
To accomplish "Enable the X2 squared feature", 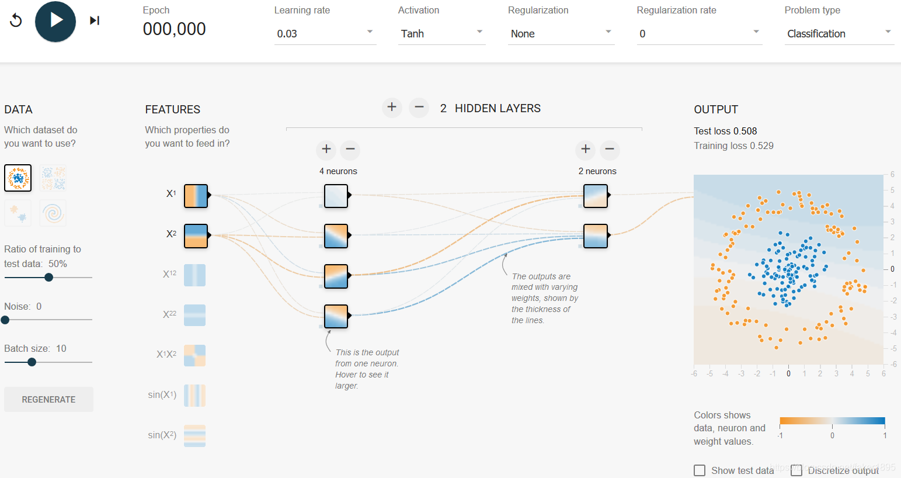I will pyautogui.click(x=195, y=315).
